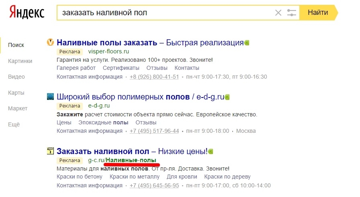Switch to the Видео tab

pos(16,77)
